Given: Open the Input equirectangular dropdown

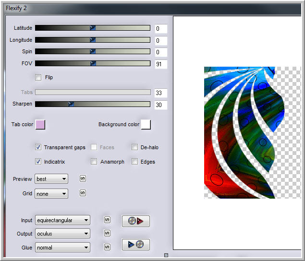Looking at the screenshot, I should pyautogui.click(x=62, y=220).
